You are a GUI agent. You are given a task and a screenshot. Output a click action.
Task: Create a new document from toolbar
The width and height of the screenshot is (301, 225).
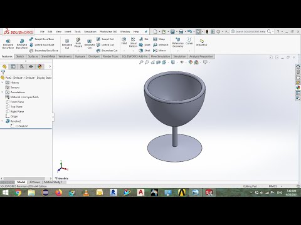click(156, 32)
